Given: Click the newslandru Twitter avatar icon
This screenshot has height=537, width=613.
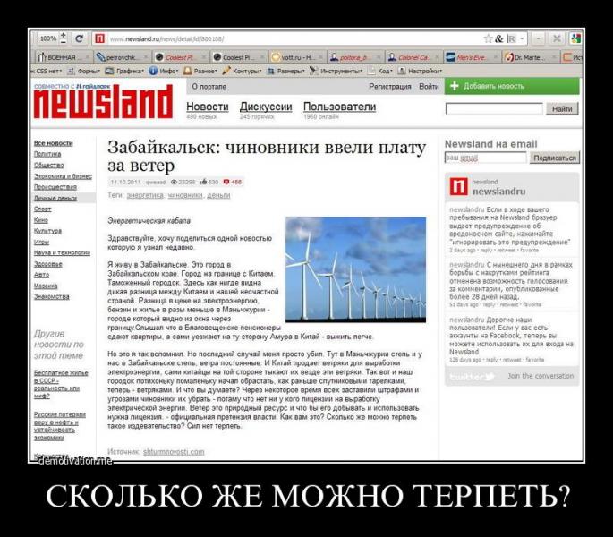Looking at the screenshot, I should coord(457,187).
